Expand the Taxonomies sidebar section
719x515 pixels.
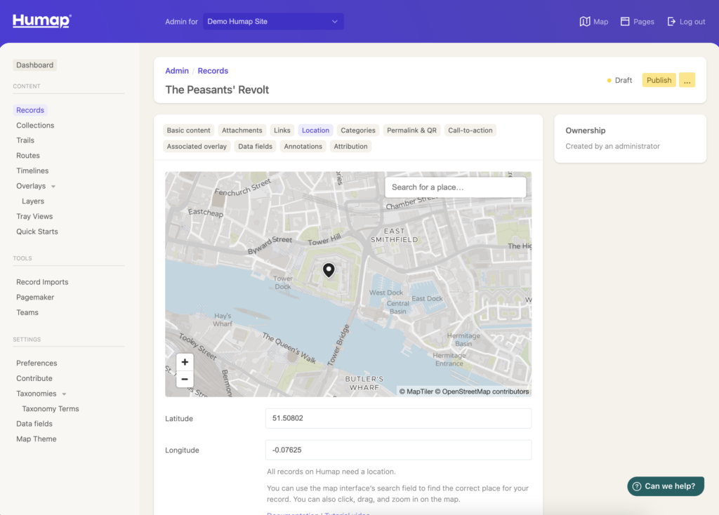click(64, 394)
